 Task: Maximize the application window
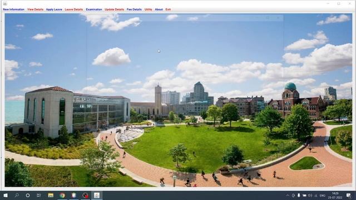pyautogui.click(x=339, y=4)
